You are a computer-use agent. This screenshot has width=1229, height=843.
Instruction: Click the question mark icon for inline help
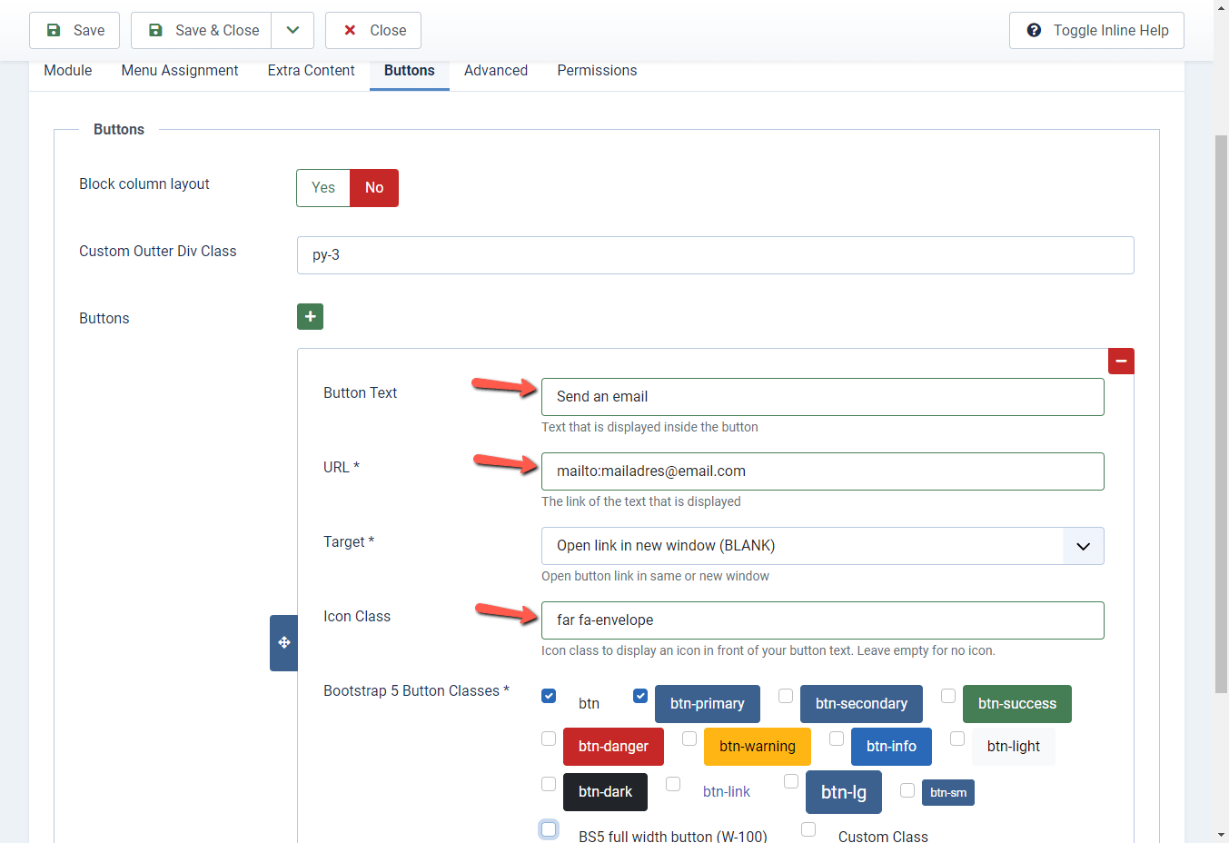pyautogui.click(x=1035, y=30)
